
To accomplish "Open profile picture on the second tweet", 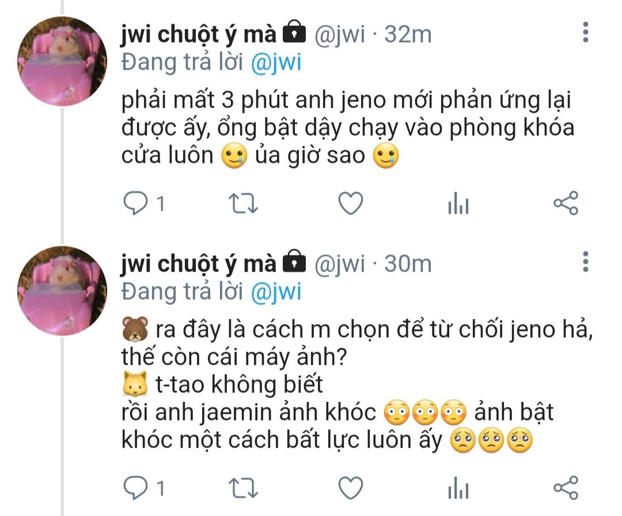I will (62, 291).
